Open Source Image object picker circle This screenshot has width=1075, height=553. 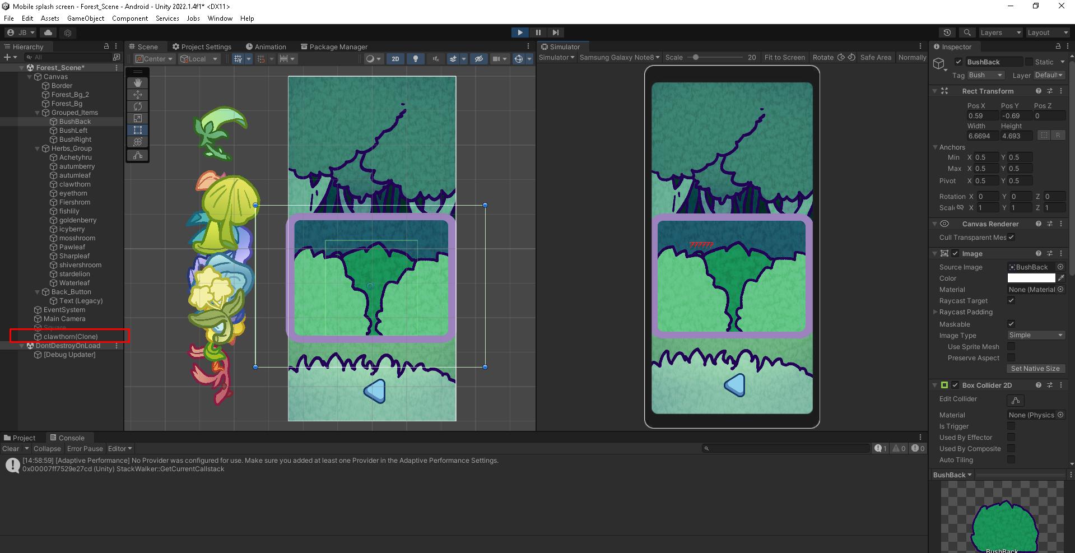click(1060, 267)
